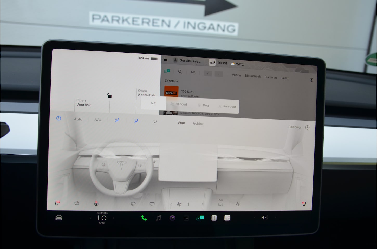Viewport: 377px width, 249px height.
Task: Go back in media browser
Action: tap(208, 74)
